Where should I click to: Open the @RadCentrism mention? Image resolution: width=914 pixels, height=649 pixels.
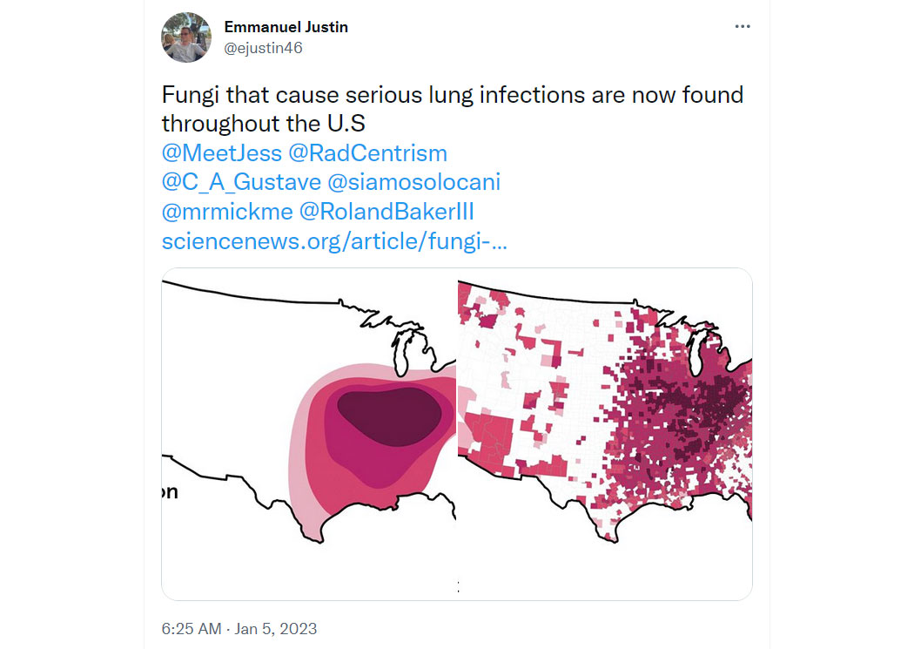pyautogui.click(x=368, y=153)
